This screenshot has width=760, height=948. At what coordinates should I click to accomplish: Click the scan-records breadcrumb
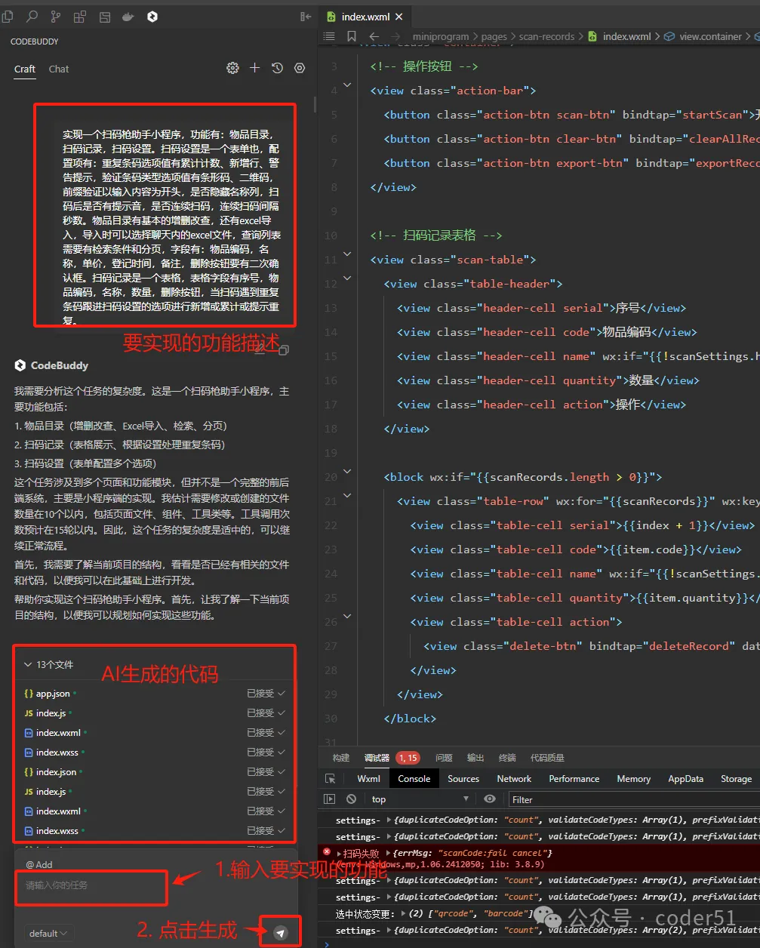pyautogui.click(x=546, y=36)
